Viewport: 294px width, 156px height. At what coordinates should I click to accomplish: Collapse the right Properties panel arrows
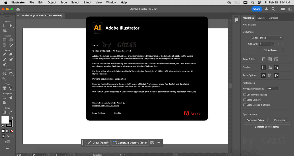292,14
